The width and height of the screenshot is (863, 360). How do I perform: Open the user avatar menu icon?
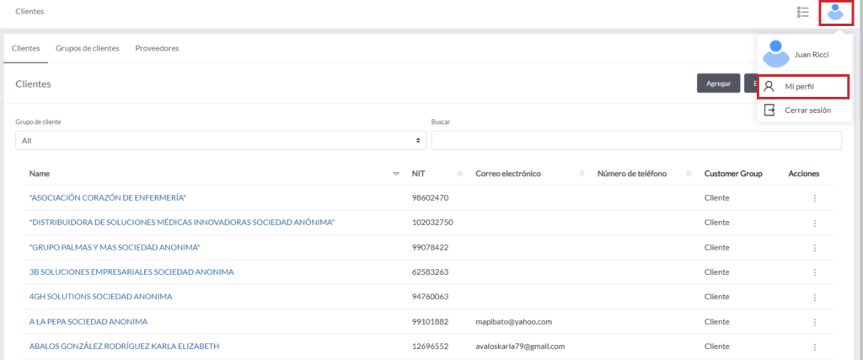pos(836,12)
